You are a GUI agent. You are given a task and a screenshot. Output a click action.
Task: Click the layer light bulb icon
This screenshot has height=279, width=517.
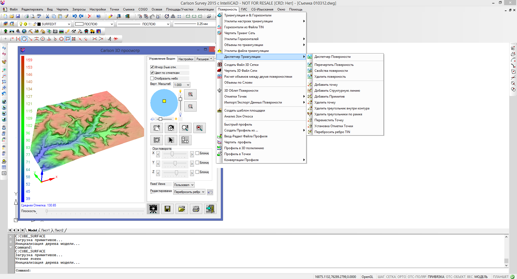pos(21,24)
